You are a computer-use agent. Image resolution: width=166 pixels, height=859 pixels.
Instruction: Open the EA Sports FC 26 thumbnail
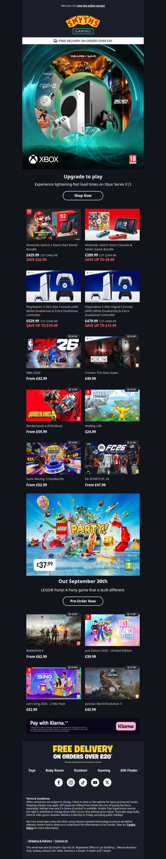pos(112,458)
